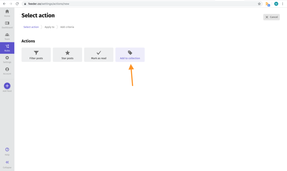Choose the Filter posts action

pyautogui.click(x=36, y=55)
